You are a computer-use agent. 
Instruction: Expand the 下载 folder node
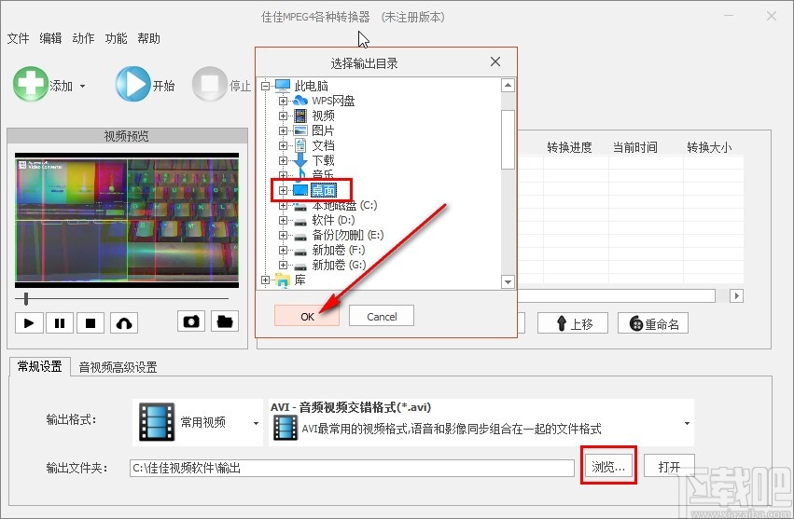click(283, 160)
